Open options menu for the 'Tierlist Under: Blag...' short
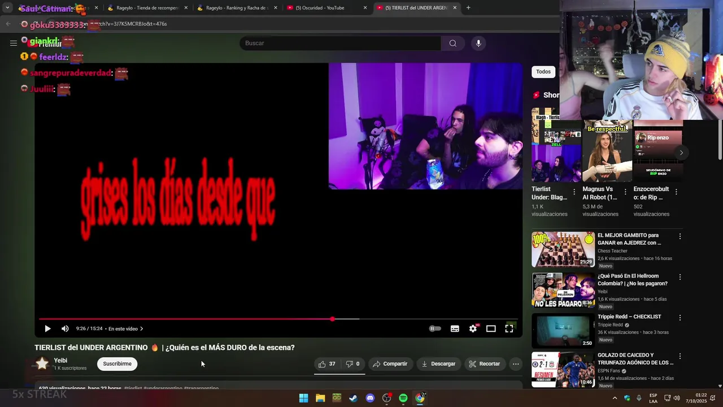This screenshot has height=407, width=723. click(x=574, y=192)
